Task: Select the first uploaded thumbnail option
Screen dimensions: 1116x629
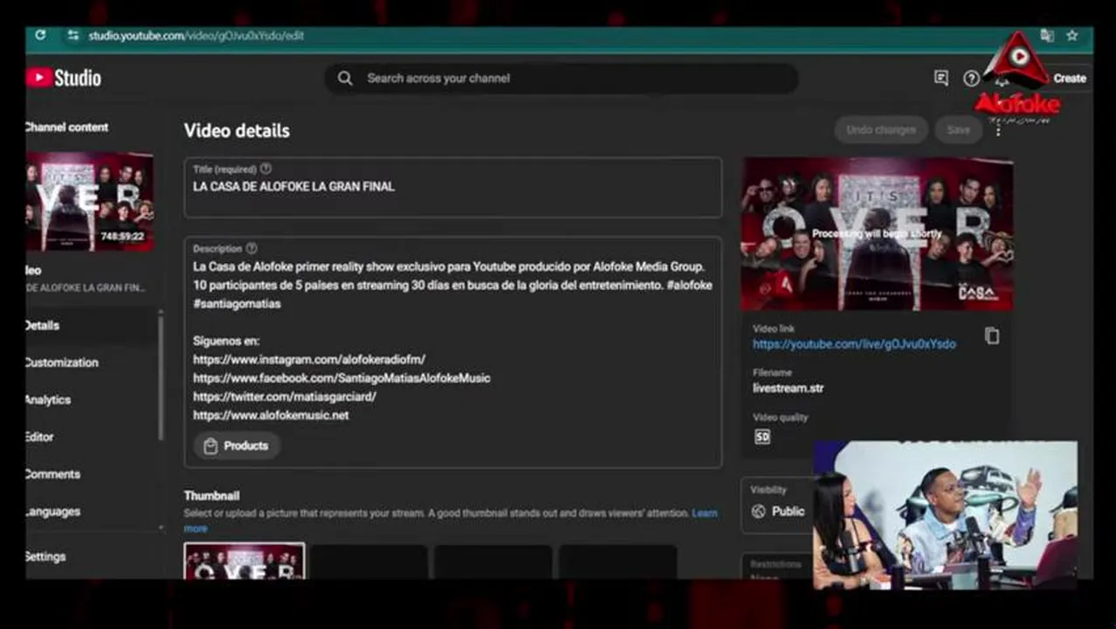Action: (245, 561)
